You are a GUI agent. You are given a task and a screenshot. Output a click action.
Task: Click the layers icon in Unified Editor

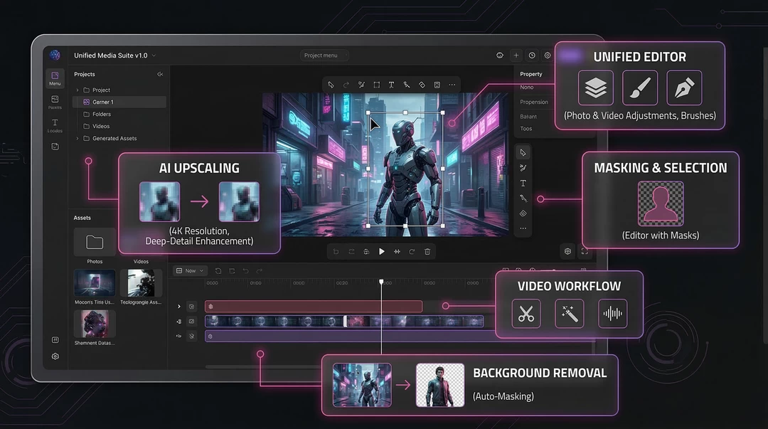pyautogui.click(x=595, y=88)
